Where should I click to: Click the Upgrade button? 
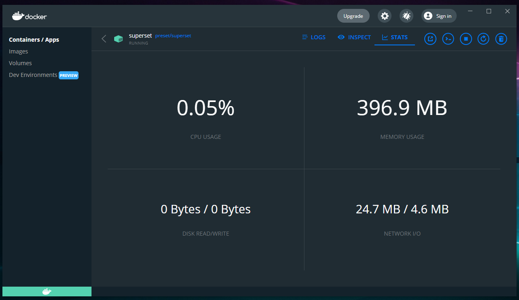pos(353,16)
